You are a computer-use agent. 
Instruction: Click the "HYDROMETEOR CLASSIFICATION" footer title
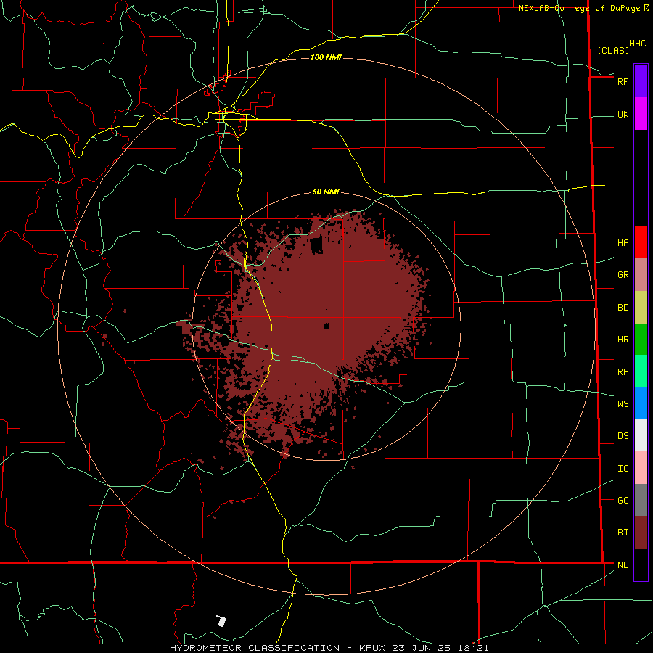[x=255, y=648]
